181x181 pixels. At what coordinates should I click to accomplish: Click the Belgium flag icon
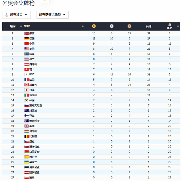pos(27,136)
